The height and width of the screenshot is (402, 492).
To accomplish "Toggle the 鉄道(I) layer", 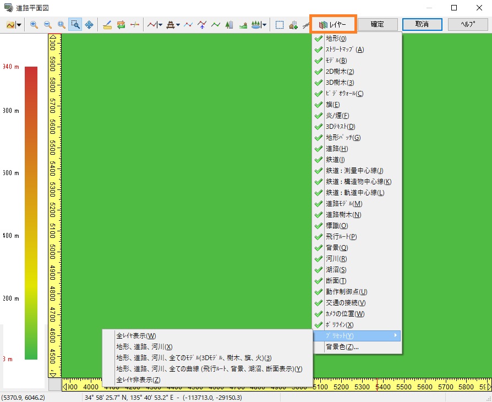I will [357, 159].
